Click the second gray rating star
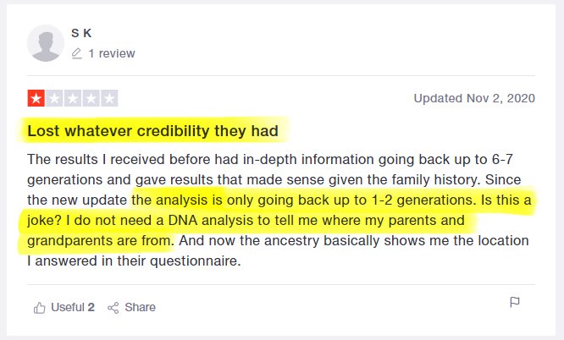The width and height of the screenshot is (564, 340). (54, 98)
